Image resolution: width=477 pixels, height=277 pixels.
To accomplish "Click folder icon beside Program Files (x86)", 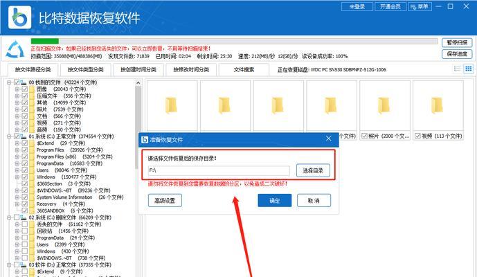I will tap(32, 157).
